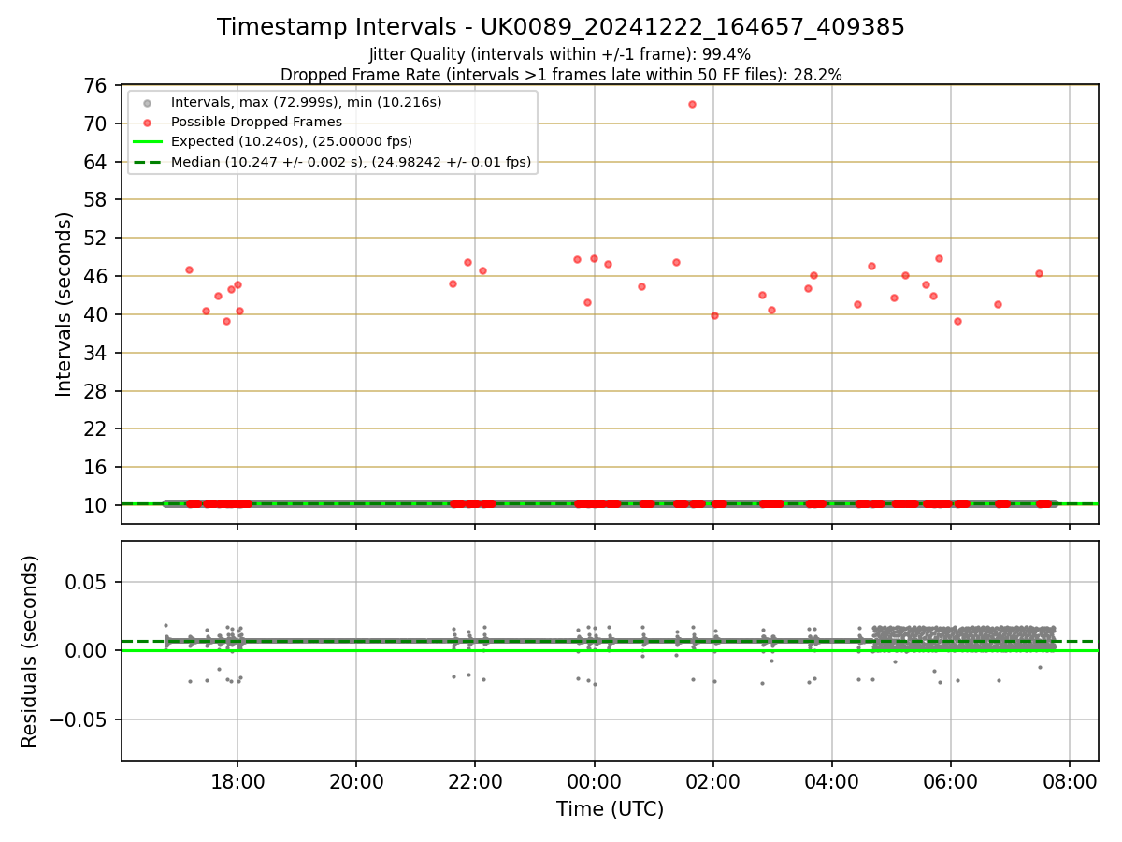
Task: Click x-axis tick label '06:00'
Action: tap(951, 781)
